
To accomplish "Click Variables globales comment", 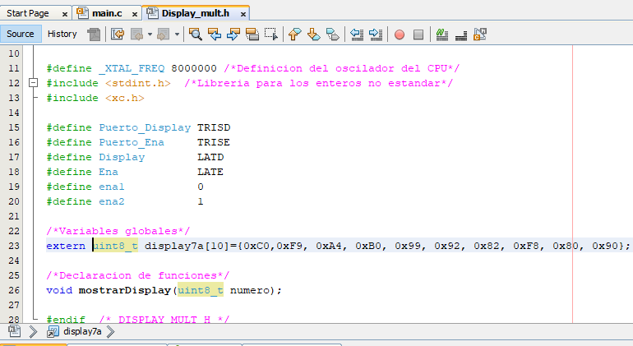I will pos(118,231).
